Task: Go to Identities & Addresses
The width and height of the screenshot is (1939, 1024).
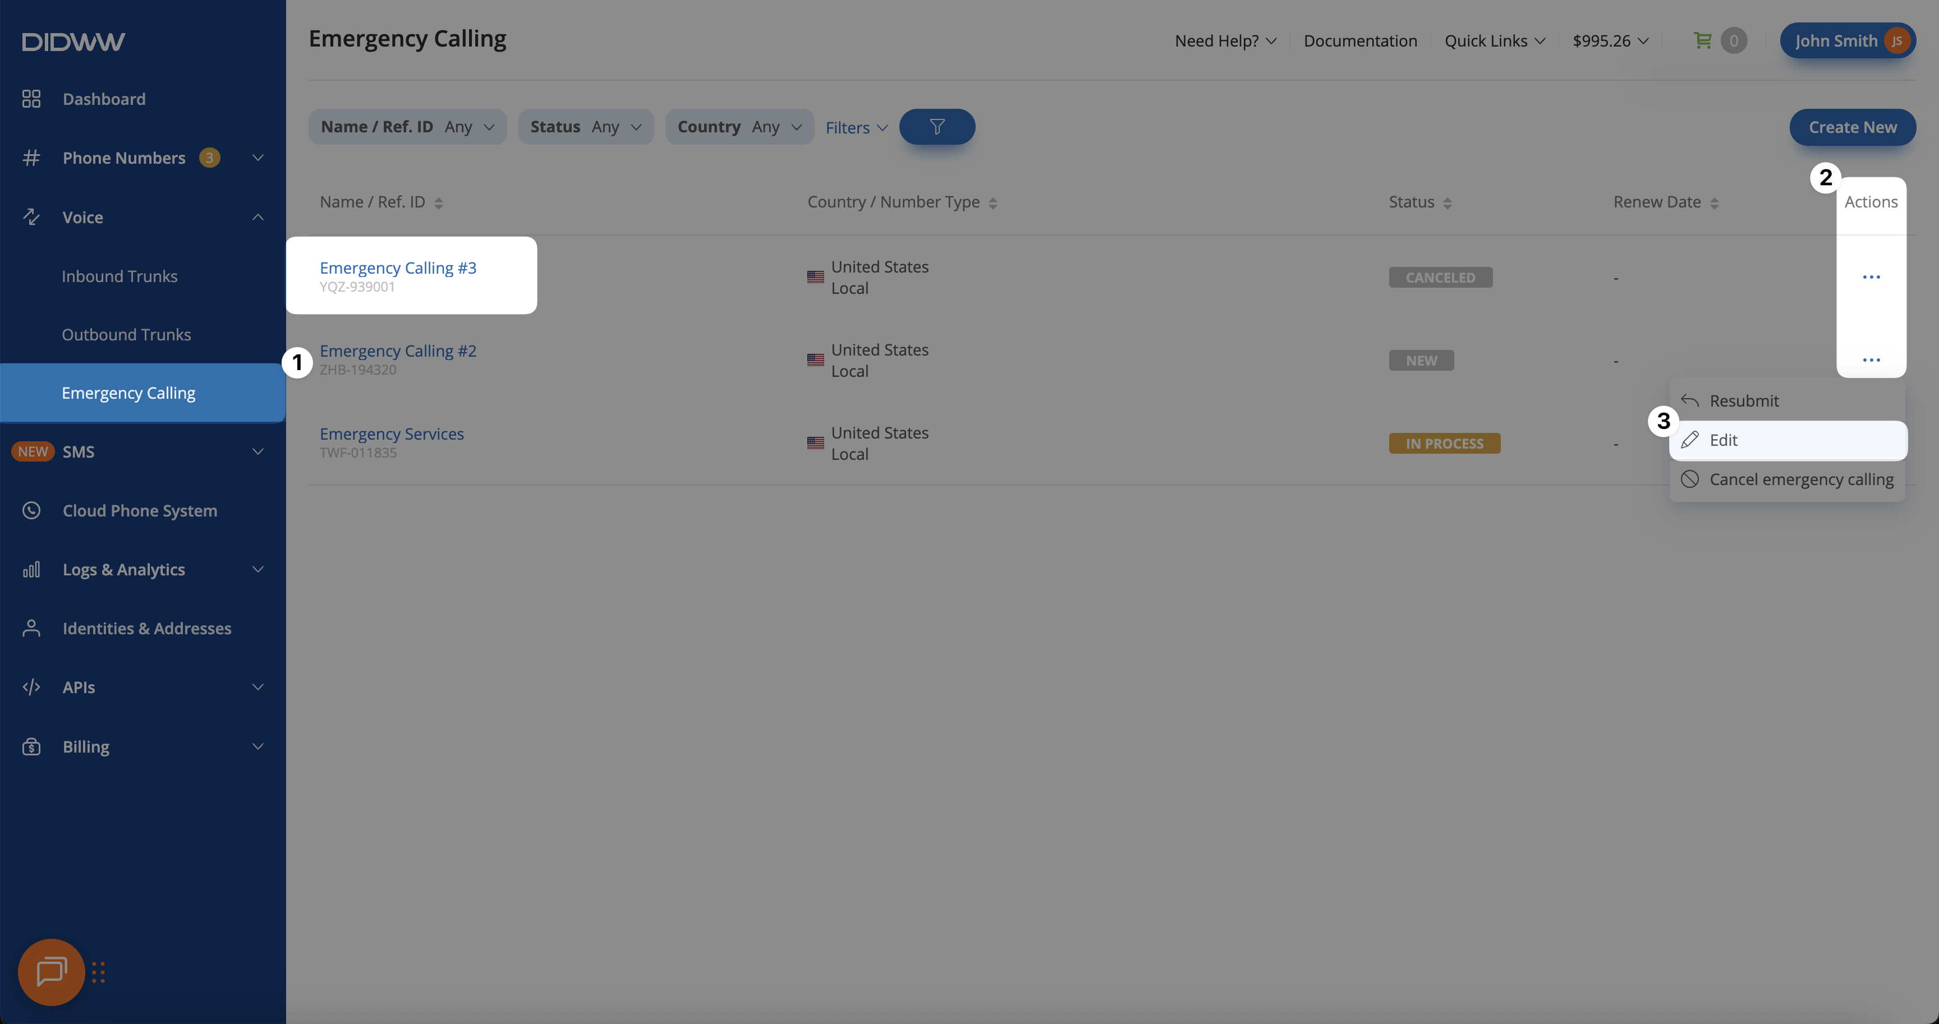Action: click(147, 628)
